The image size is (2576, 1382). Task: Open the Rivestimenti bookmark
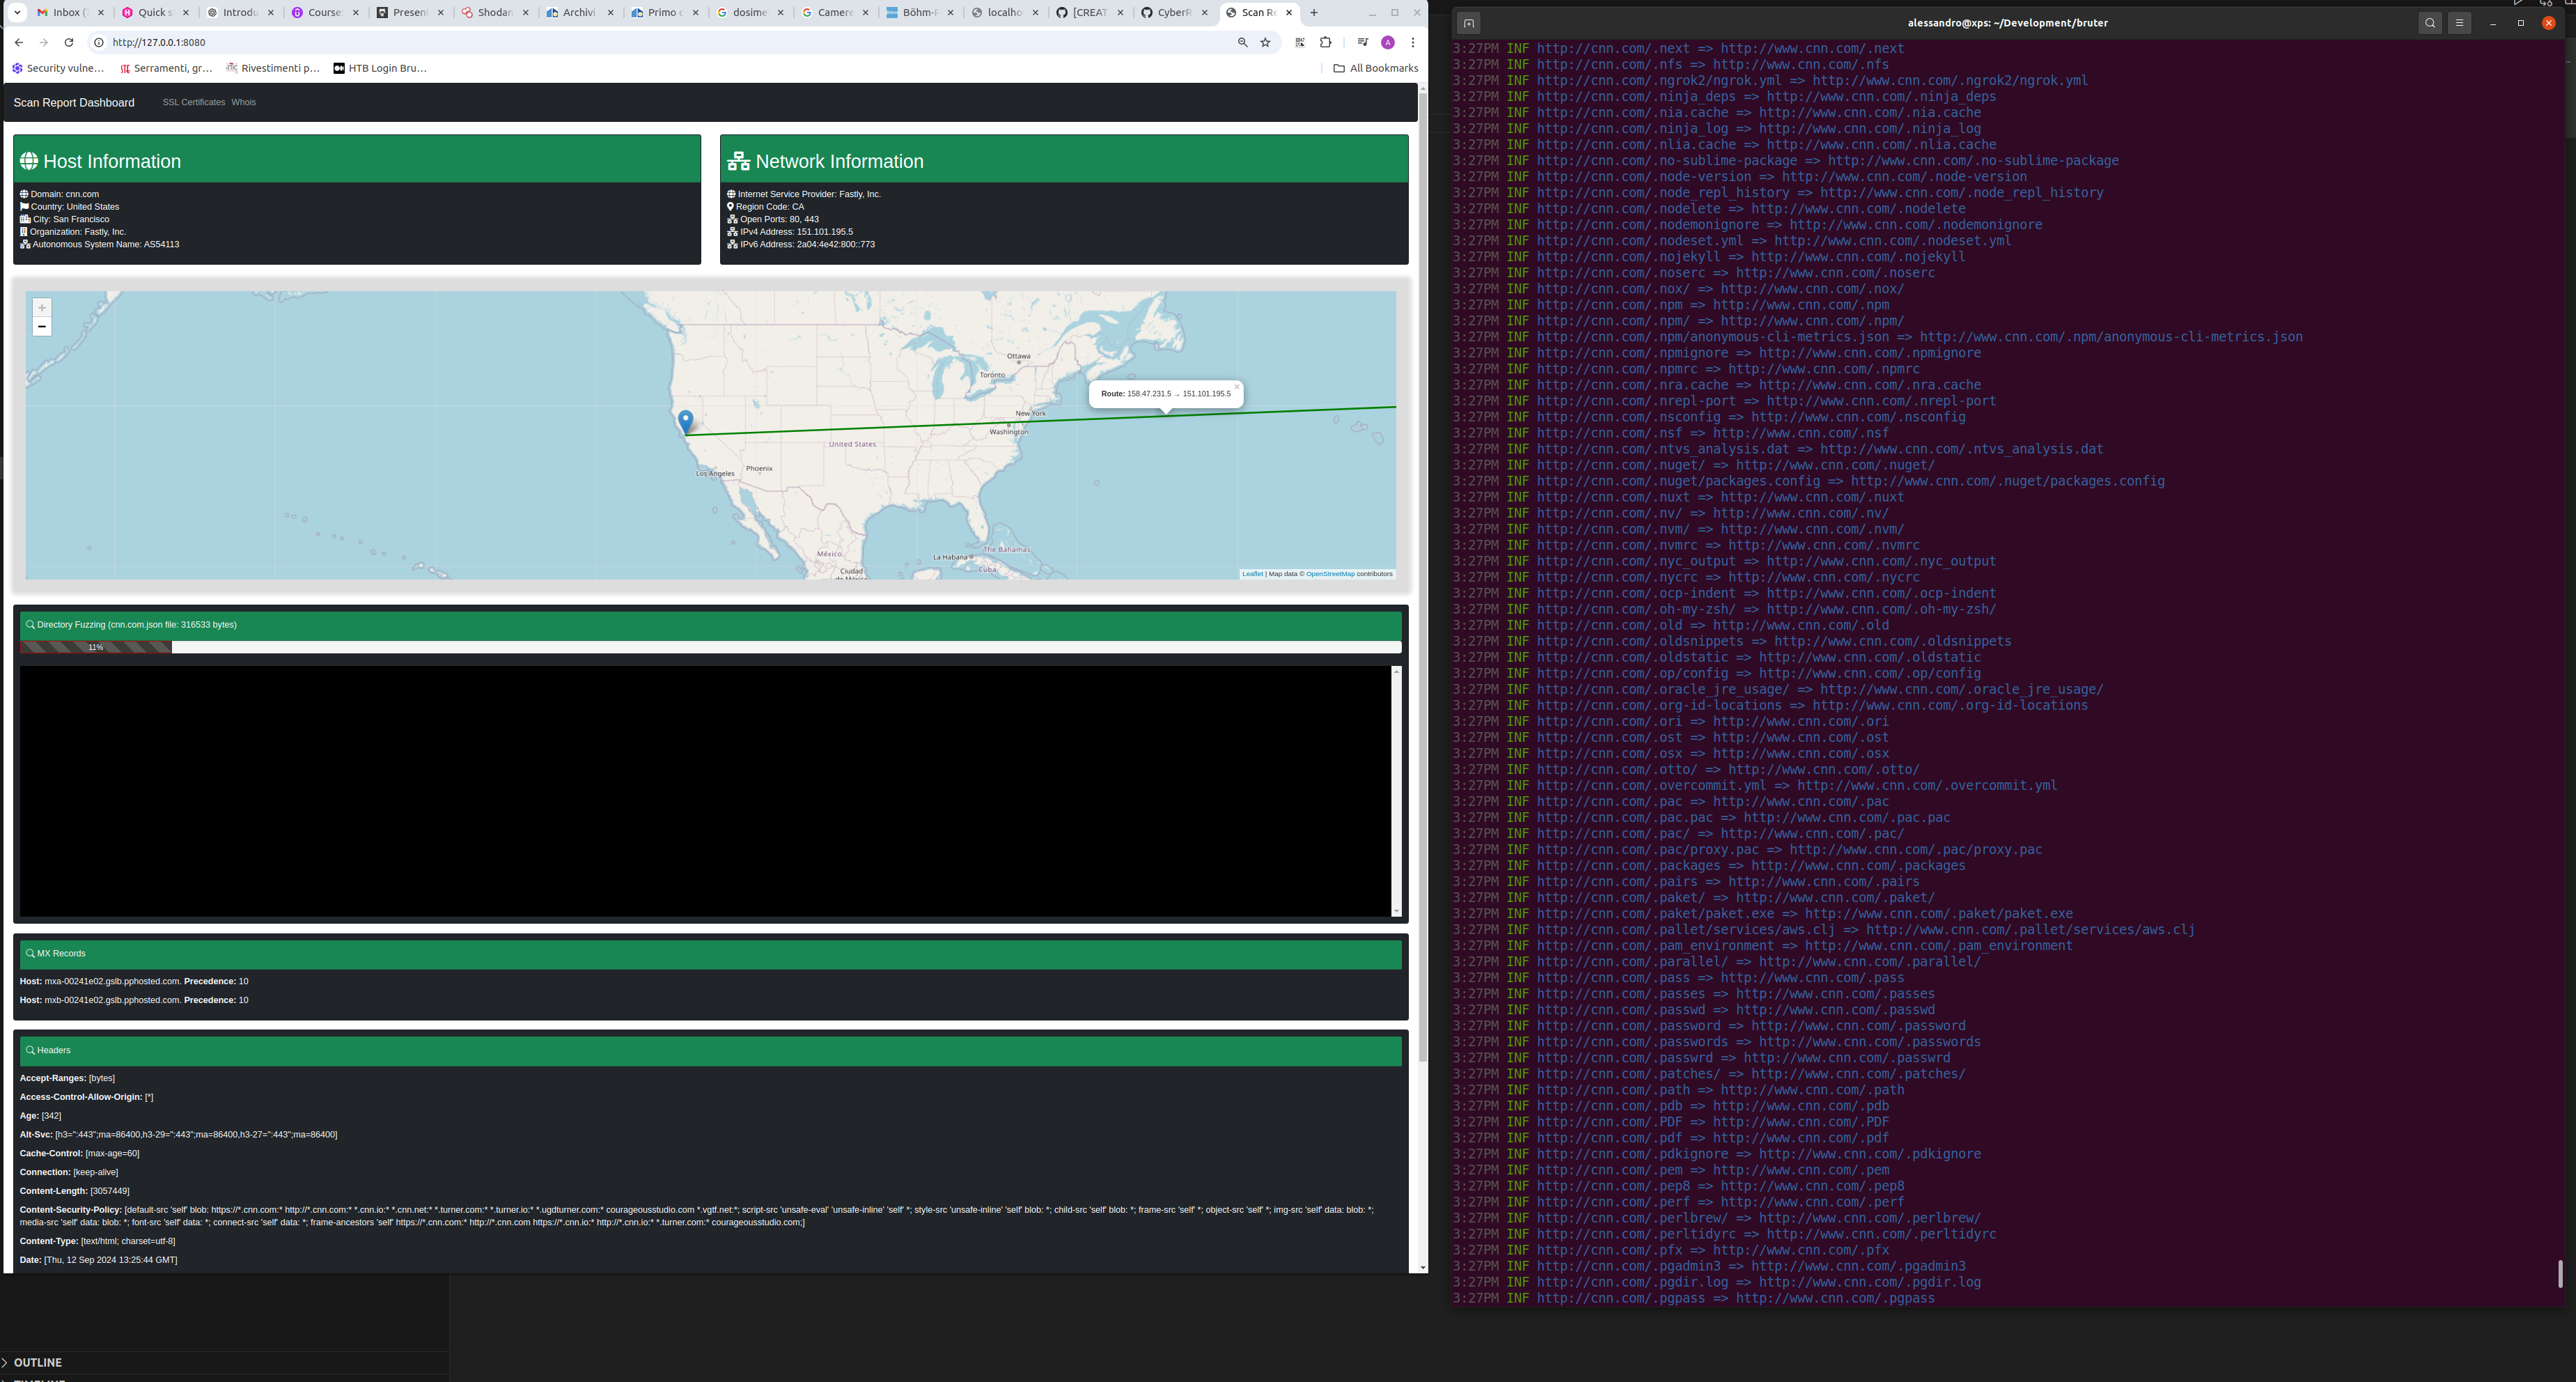273,68
